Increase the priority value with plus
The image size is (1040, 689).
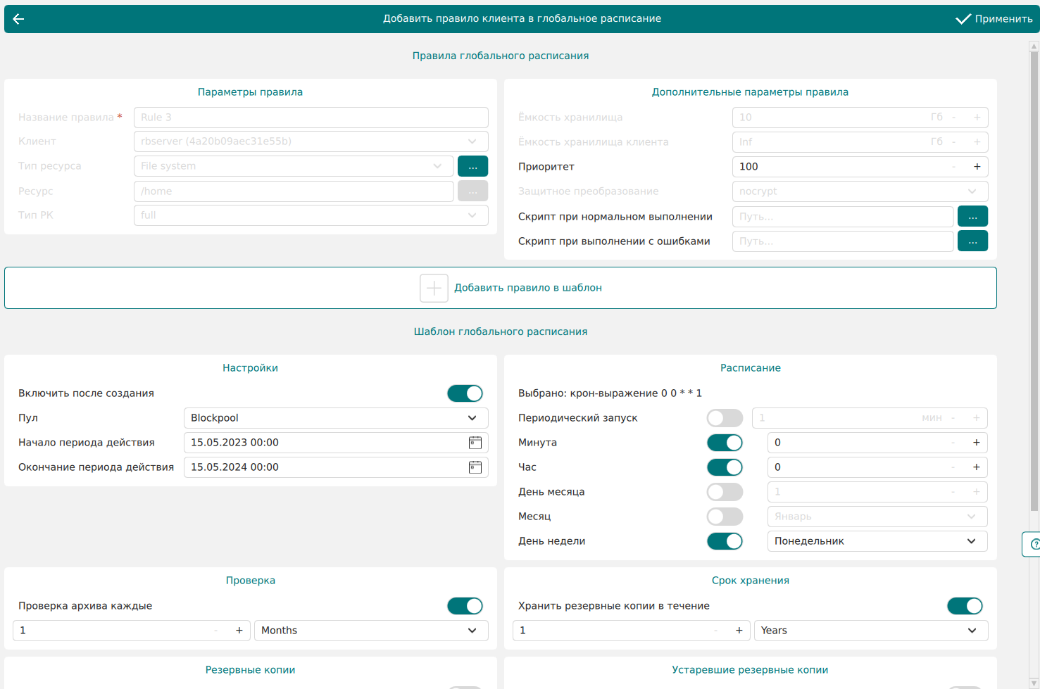977,167
